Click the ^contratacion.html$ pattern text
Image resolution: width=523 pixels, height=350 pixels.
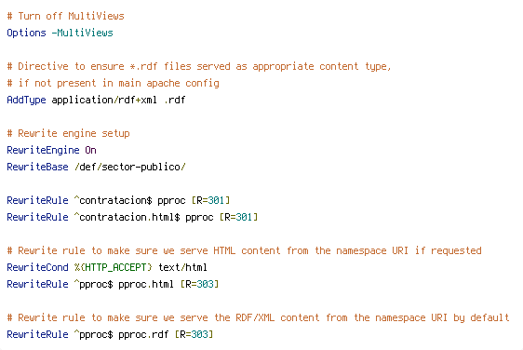127,217
